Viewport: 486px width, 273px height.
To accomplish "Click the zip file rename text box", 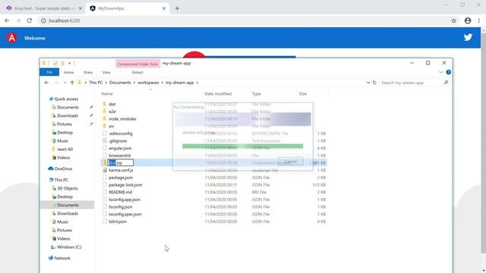I will coord(120,163).
